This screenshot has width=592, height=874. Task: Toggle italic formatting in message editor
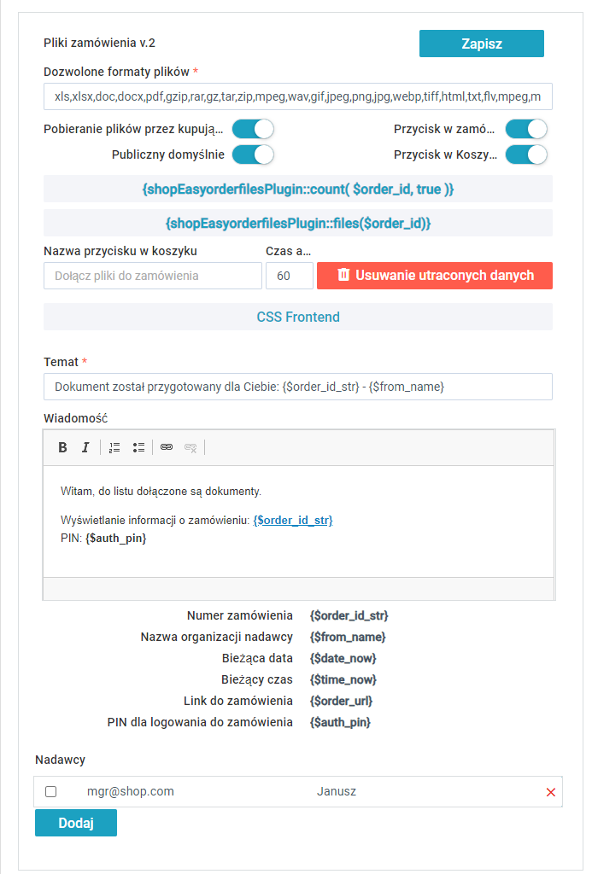(x=85, y=447)
